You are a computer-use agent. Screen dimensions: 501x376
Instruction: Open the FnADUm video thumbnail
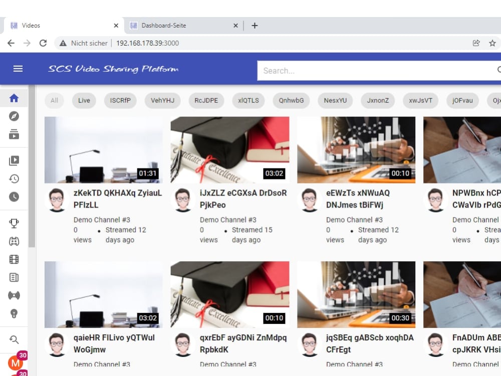462,294
